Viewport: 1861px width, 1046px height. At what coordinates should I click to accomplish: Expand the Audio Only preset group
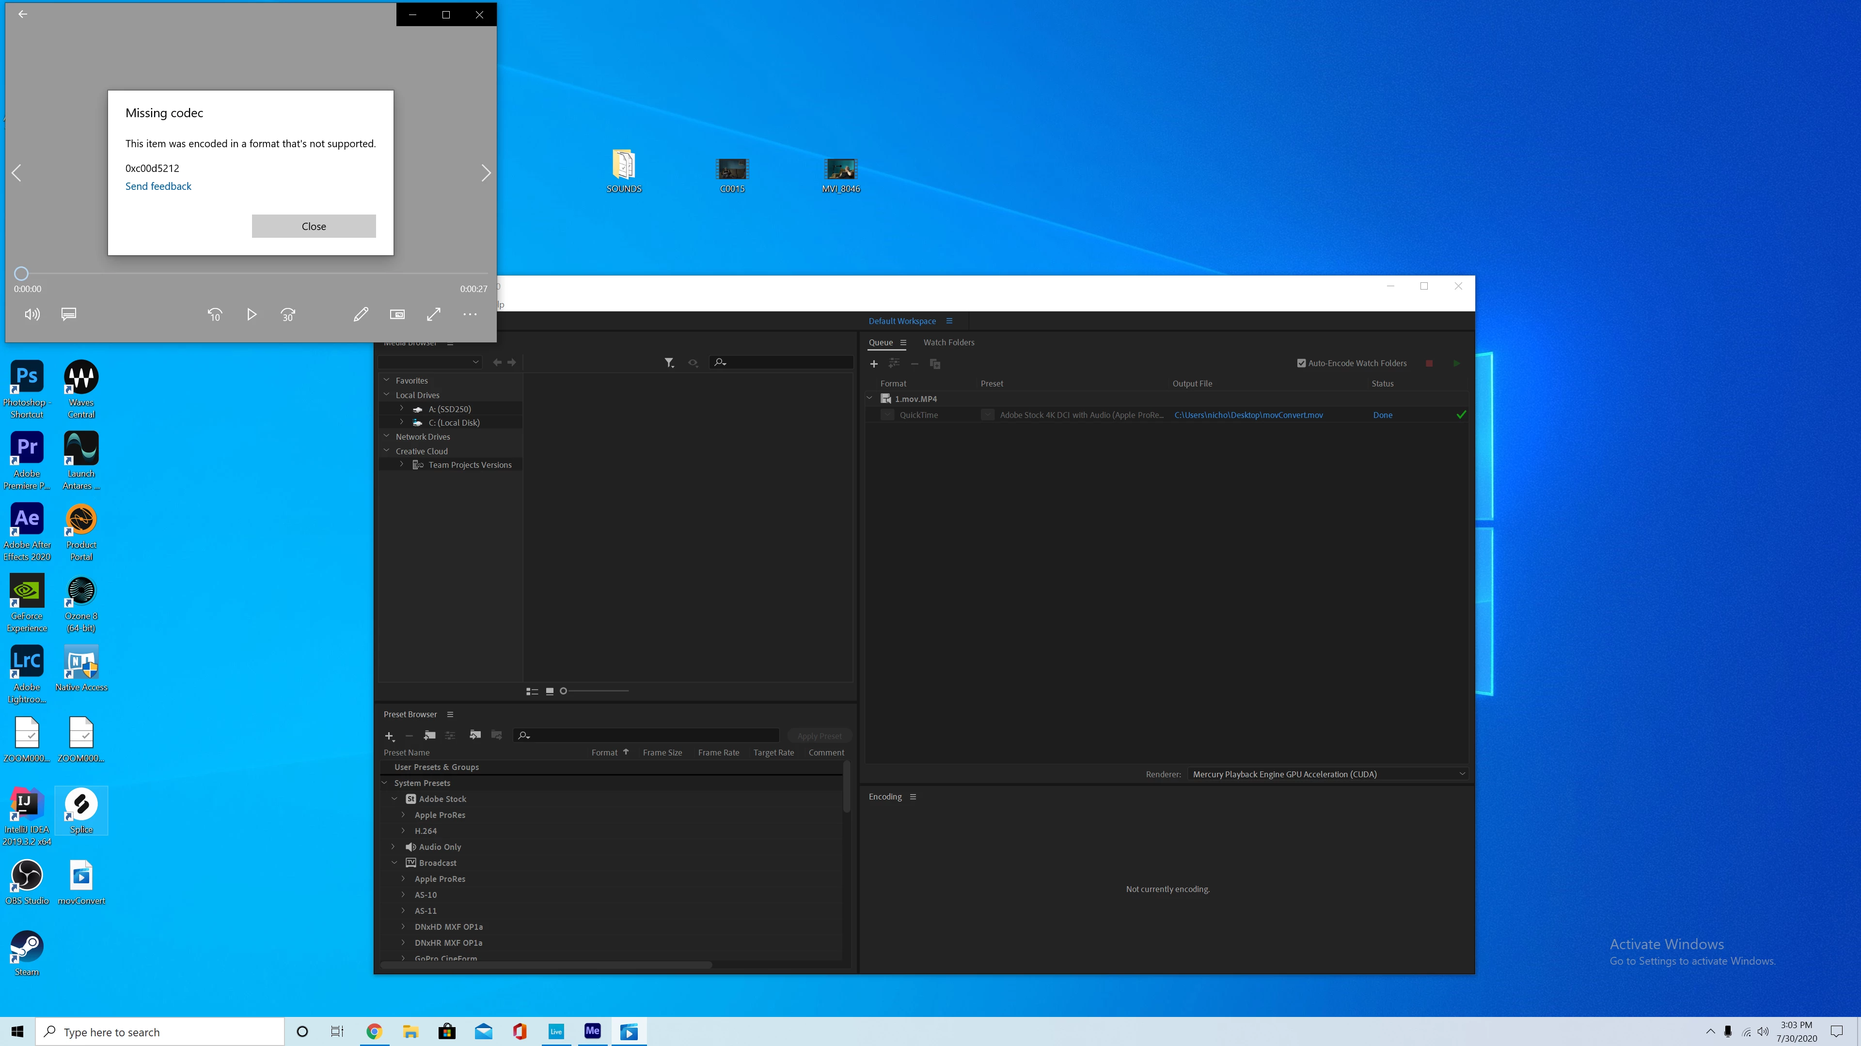click(x=394, y=847)
